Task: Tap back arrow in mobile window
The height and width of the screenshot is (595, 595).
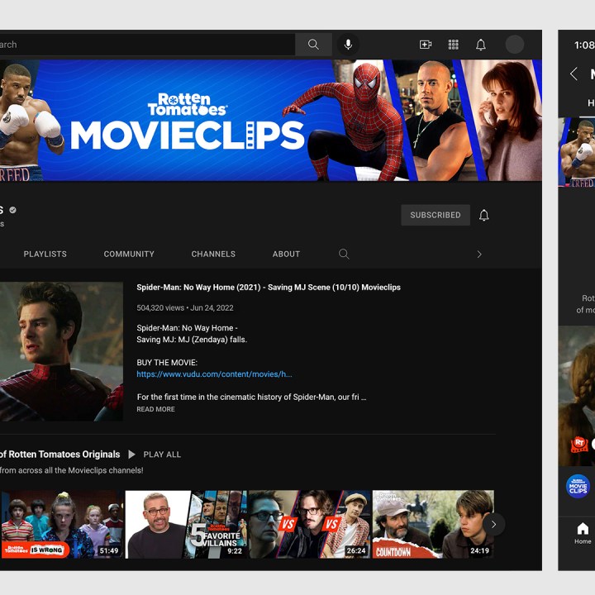Action: (574, 74)
